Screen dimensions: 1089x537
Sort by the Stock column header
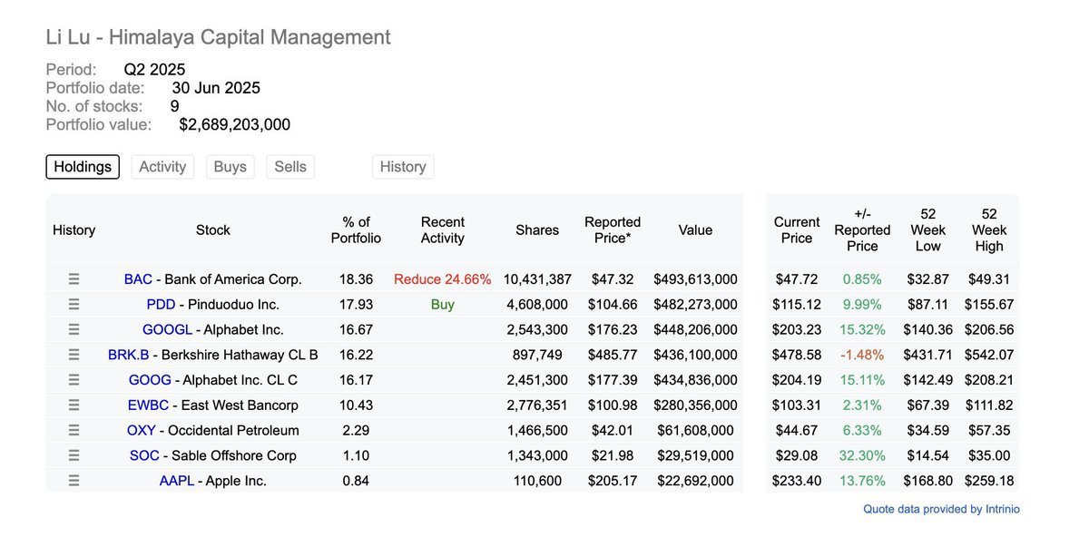coord(213,230)
